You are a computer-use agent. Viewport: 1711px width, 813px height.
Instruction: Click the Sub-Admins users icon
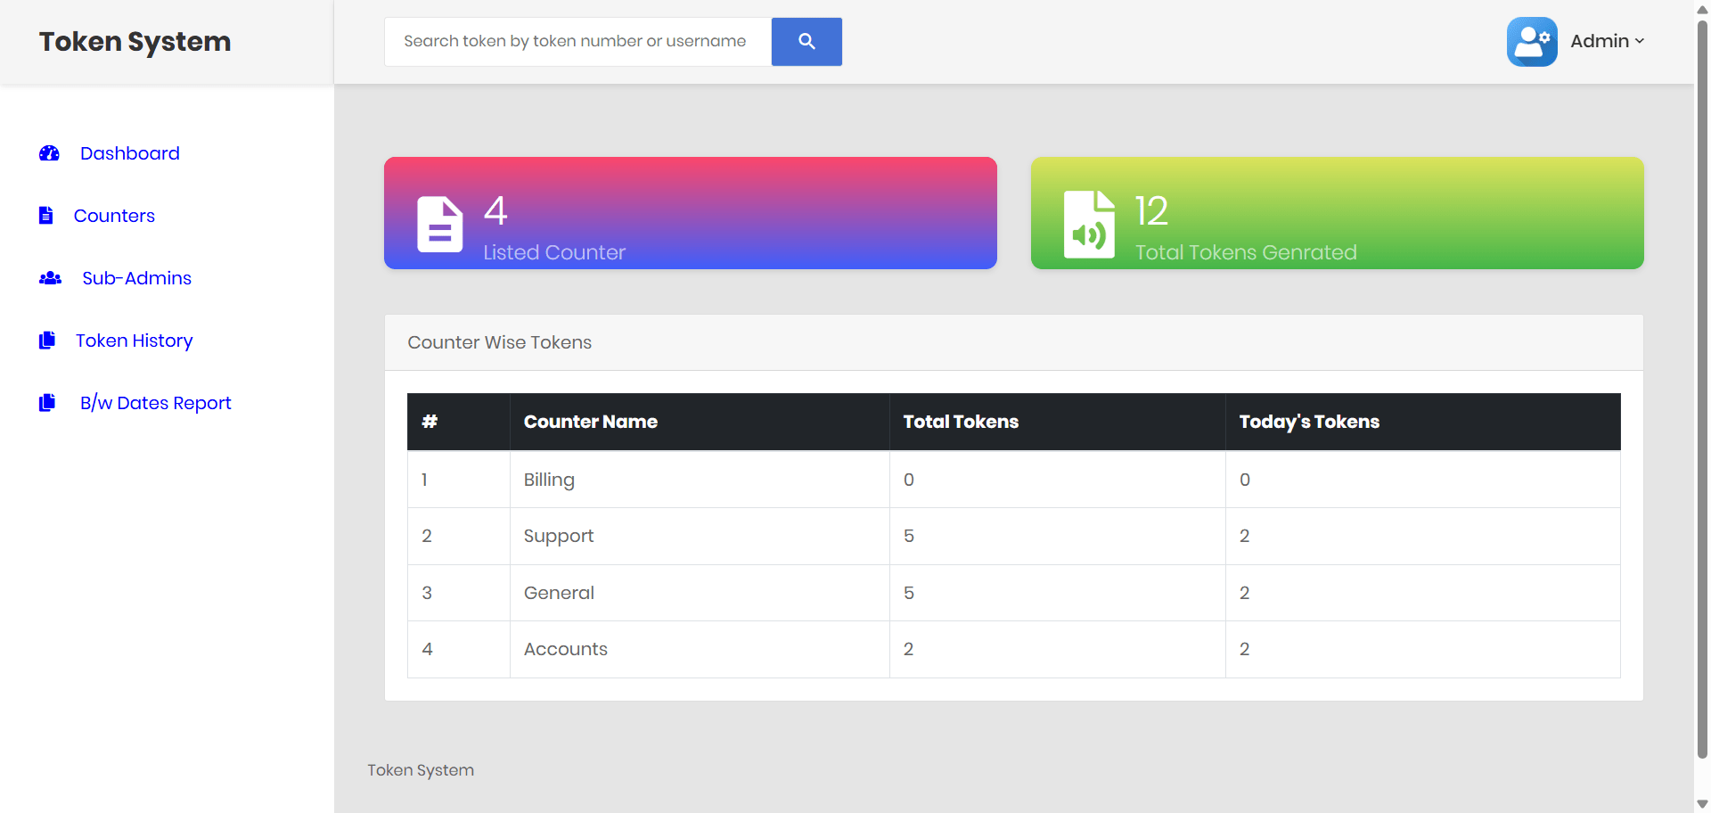click(x=50, y=277)
